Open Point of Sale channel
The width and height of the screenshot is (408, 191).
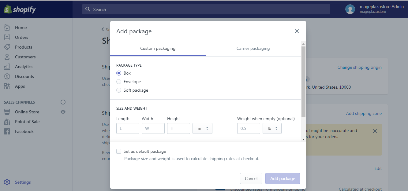[x=27, y=122]
